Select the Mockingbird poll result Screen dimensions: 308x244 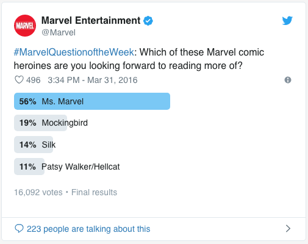tap(51, 123)
